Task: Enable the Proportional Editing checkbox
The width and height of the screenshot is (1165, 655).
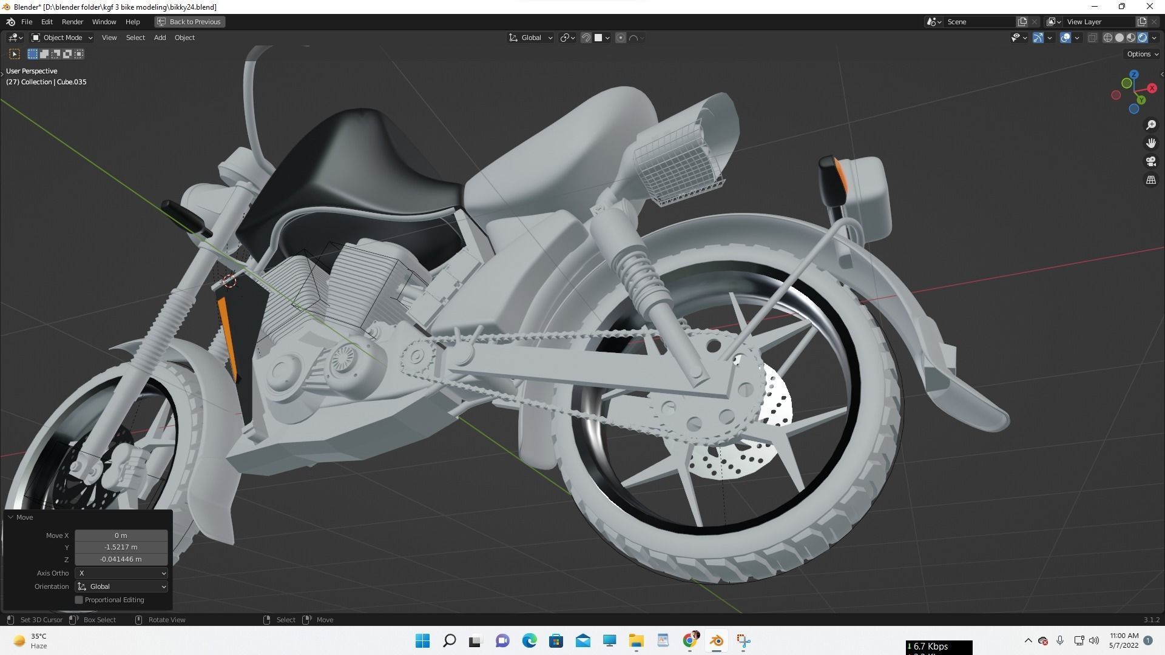Action: (x=79, y=599)
